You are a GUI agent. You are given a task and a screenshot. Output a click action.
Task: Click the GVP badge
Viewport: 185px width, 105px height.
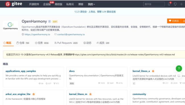point(55,22)
